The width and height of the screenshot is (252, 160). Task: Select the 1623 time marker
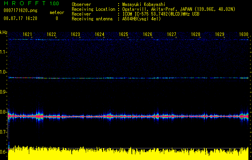click(x=75, y=34)
